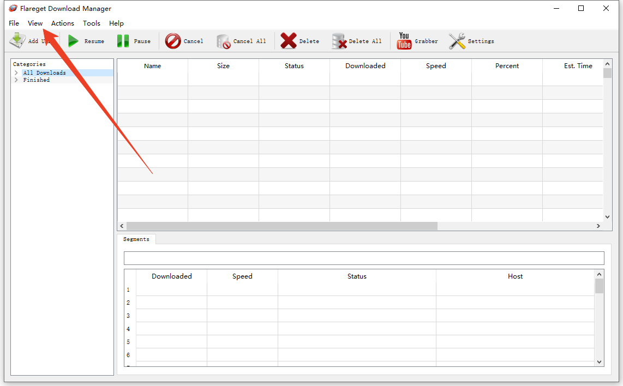Click the downloads list scroll down arrow
Image resolution: width=623 pixels, height=386 pixels.
coord(607,217)
